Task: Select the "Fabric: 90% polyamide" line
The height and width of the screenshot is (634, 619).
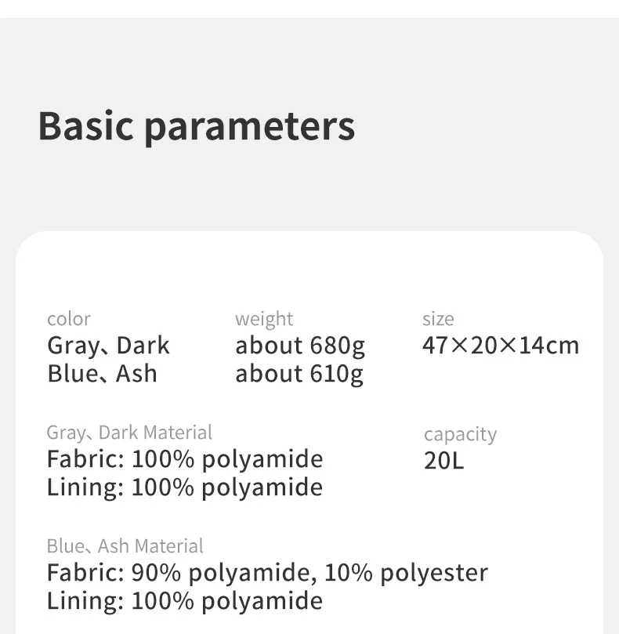Action: [178, 573]
